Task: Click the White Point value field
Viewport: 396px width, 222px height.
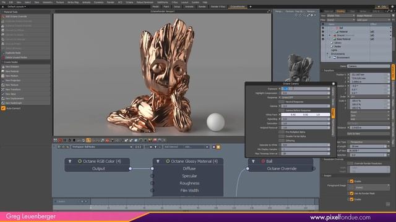Action: pyautogui.click(x=306, y=115)
